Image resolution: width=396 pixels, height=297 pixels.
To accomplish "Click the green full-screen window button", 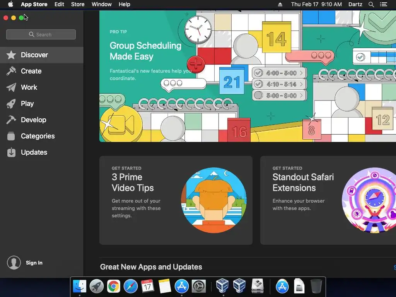I will (21, 18).
